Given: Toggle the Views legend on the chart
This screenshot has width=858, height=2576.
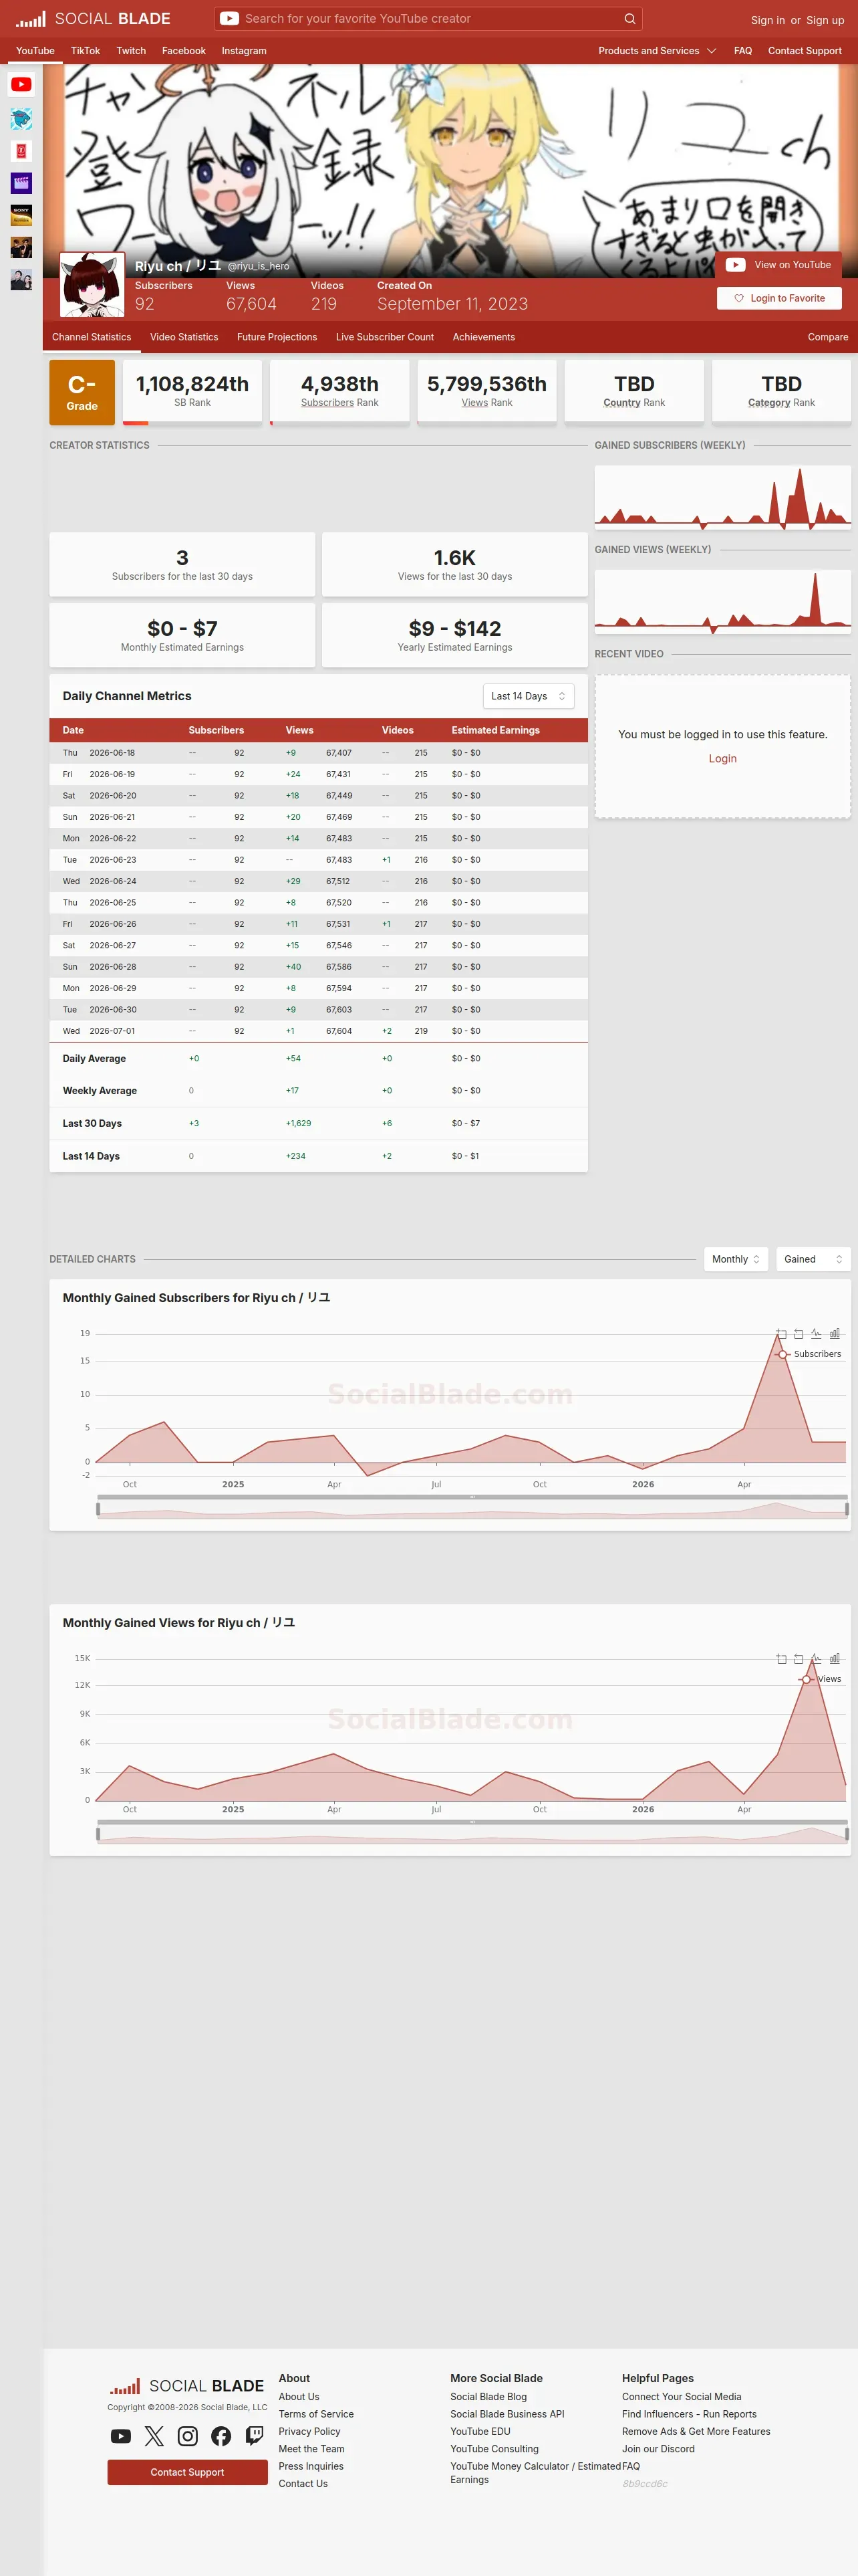Looking at the screenshot, I should click(821, 1679).
